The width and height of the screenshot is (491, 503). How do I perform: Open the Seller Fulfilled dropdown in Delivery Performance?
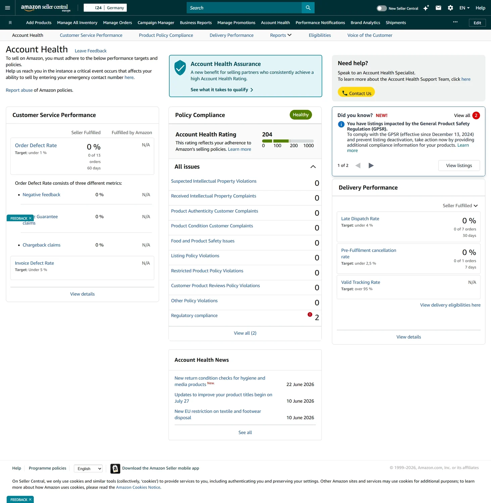coord(460,206)
